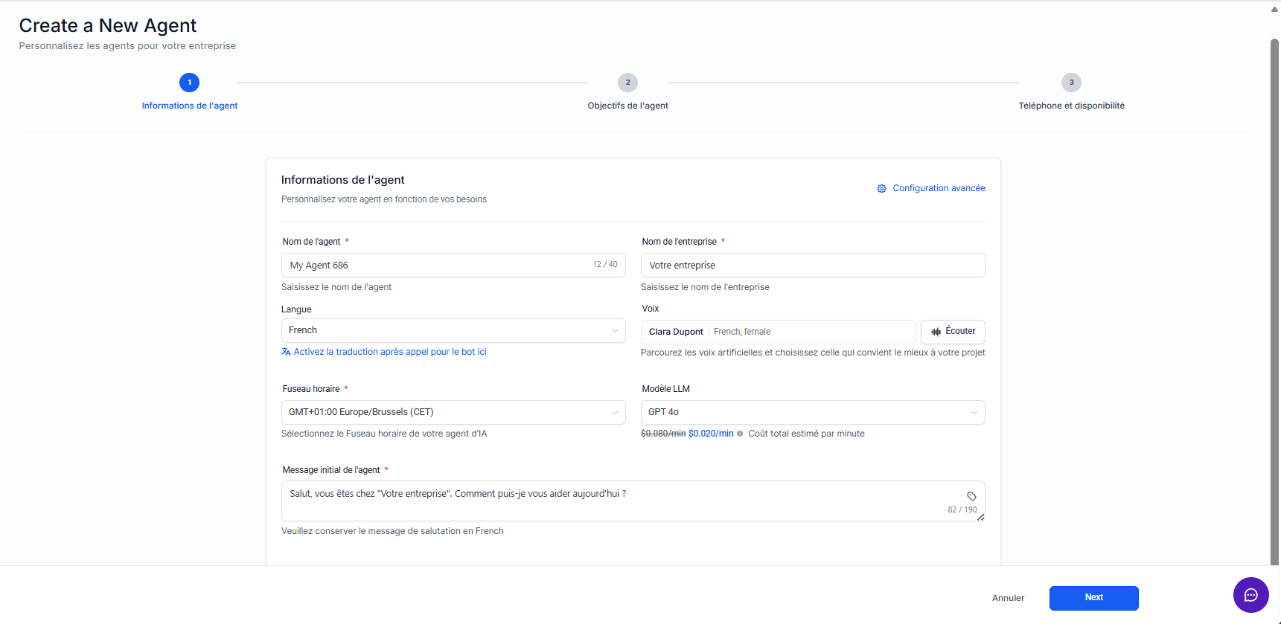Click the page's vertical scrollbar
Screen dimensions: 1281x624
pyautogui.click(x=1274, y=297)
